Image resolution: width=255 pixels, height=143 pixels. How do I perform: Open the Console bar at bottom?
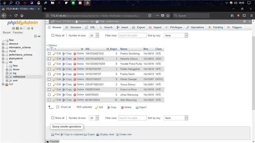pyautogui.click(x=53, y=141)
